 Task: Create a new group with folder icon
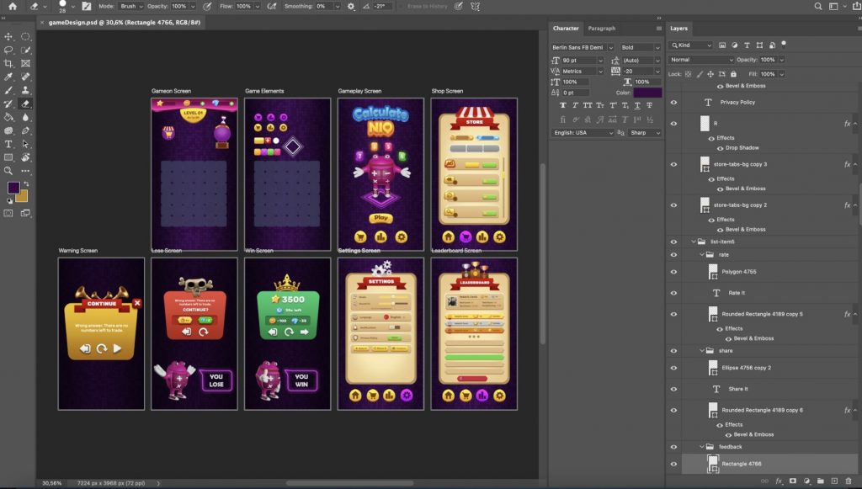[x=821, y=481]
